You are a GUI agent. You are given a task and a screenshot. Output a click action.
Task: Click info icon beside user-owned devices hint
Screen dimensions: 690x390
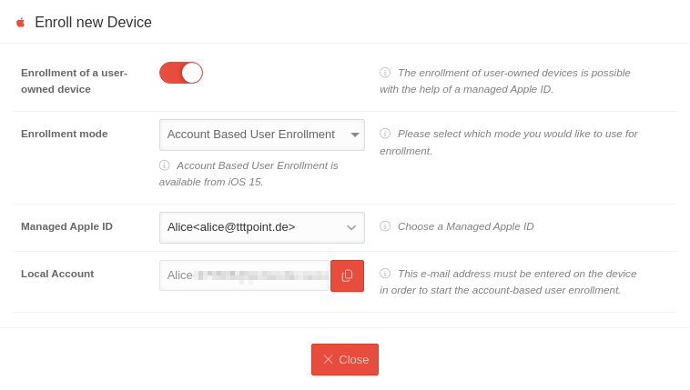point(385,73)
